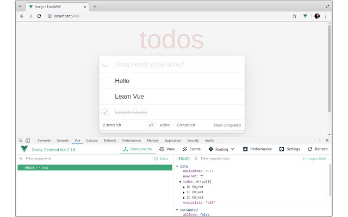
Task: Open the Vue extension icon in toolbar
Action: point(306,16)
